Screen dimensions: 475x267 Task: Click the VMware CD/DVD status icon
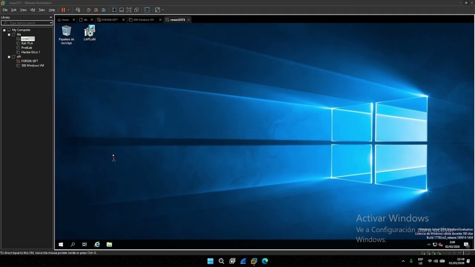(x=429, y=253)
